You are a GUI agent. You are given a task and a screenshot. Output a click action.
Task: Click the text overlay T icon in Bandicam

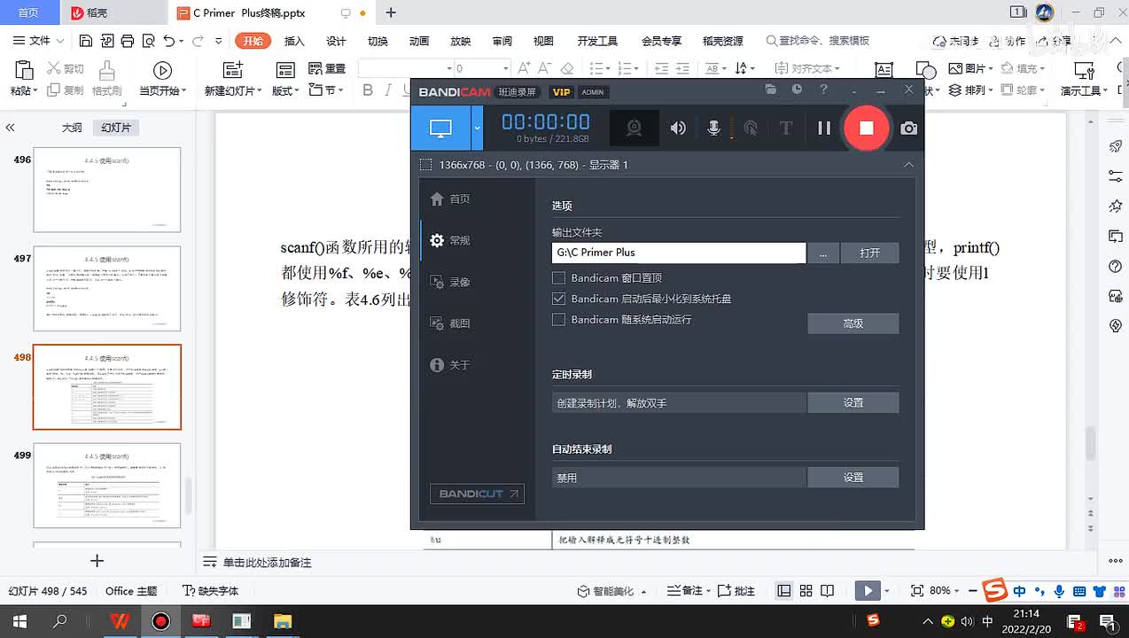(x=785, y=128)
